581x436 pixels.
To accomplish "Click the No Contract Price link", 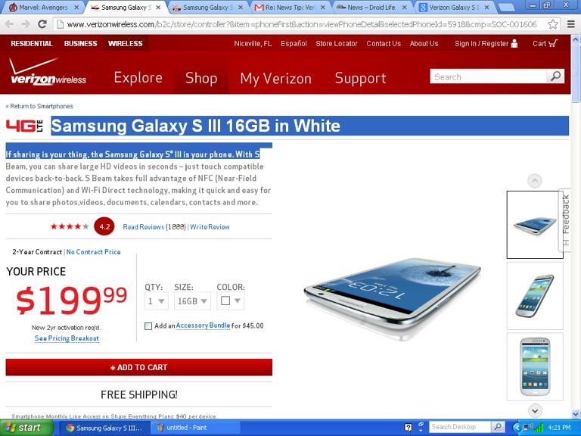I will click(x=93, y=252).
